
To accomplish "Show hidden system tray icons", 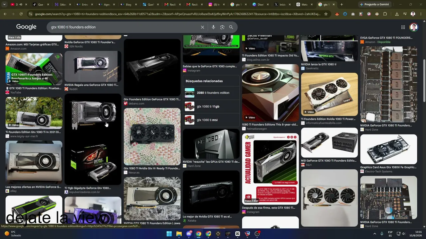I will 375,234.
